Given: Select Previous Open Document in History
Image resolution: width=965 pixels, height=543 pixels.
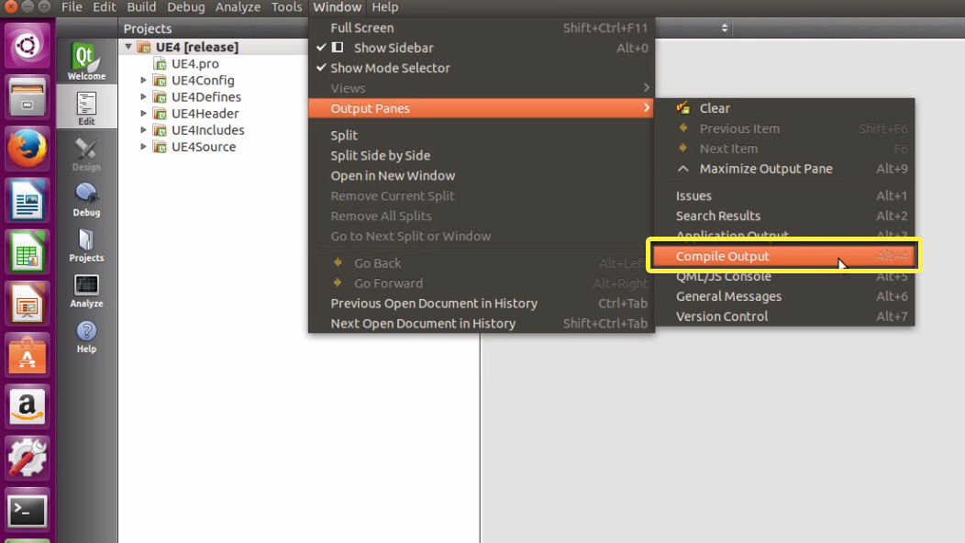Looking at the screenshot, I should (x=482, y=304).
